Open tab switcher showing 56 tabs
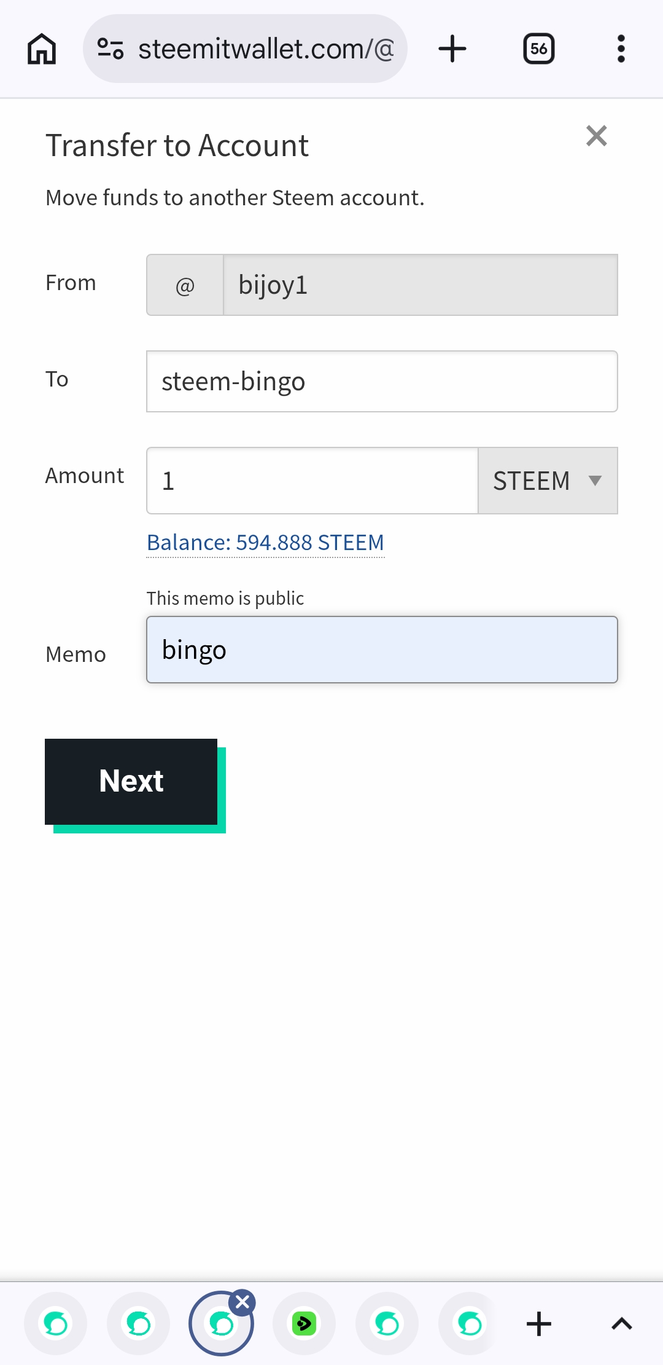This screenshot has height=1365, width=663. 539,49
